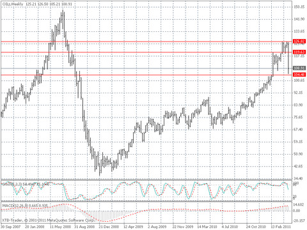The height and width of the screenshot is (230, 307).
Task: Click the gray 108.91 current price label
Action: 299,68
